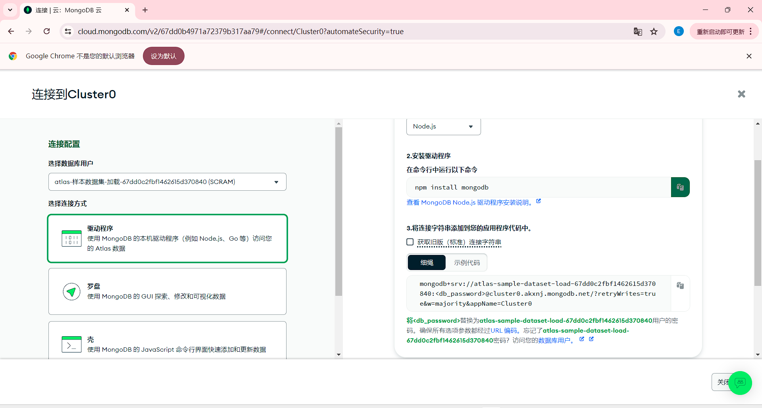Click the browser address bar
The height and width of the screenshot is (408, 762).
tap(349, 31)
